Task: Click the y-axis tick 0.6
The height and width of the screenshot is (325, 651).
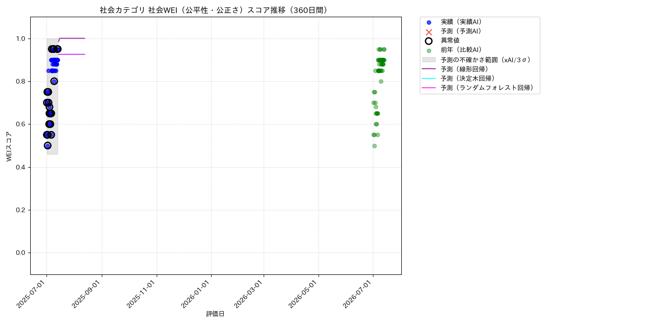Action: (x=21, y=124)
